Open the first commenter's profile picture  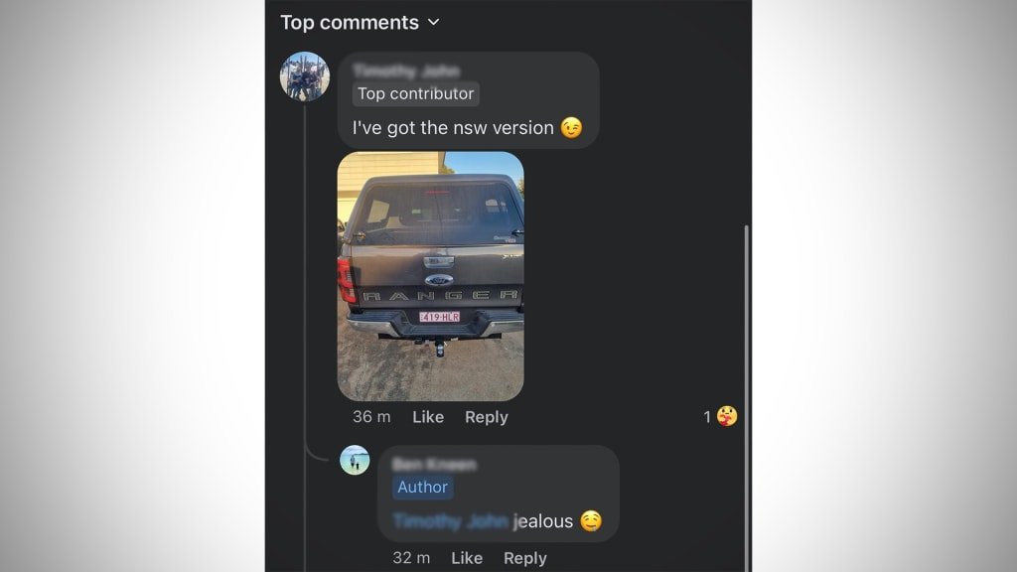point(305,76)
